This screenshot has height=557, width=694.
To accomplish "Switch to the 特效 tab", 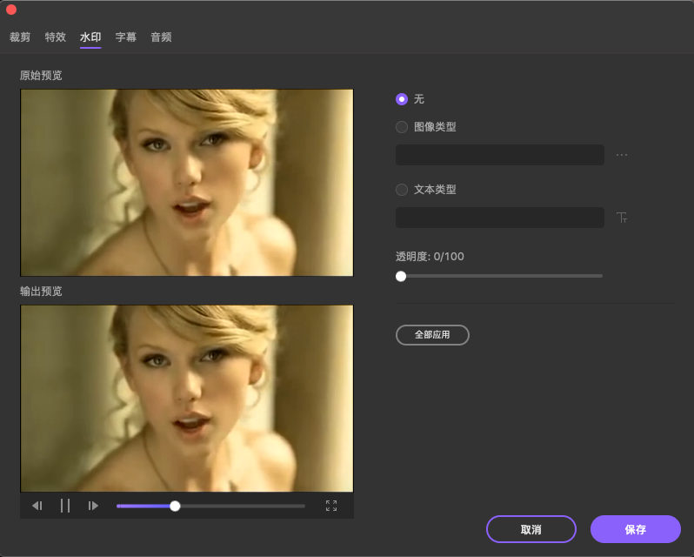I will [56, 37].
